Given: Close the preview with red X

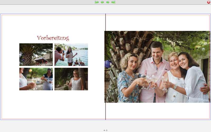Looking at the screenshot, I should pyautogui.click(x=209, y=2).
